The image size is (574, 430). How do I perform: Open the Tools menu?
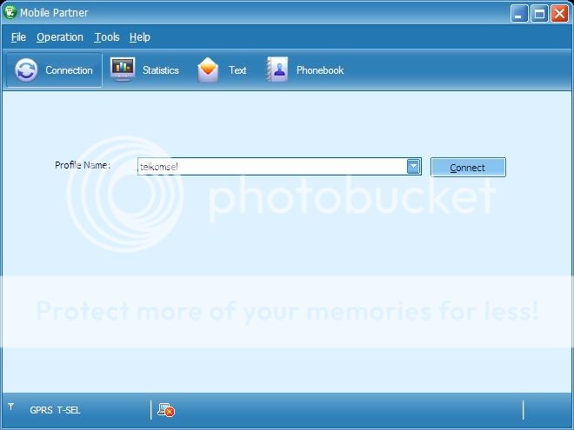(x=107, y=37)
